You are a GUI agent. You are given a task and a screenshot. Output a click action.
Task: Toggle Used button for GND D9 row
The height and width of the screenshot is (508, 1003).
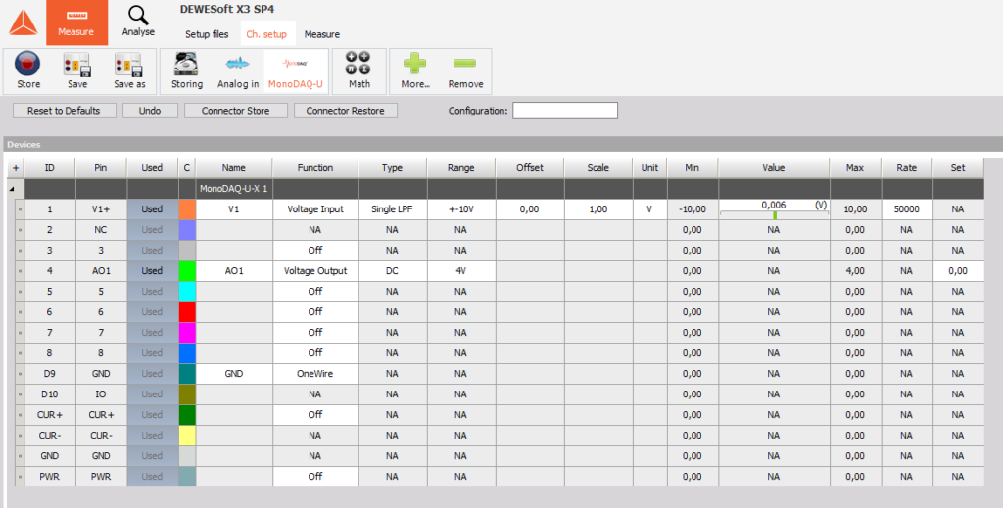pyautogui.click(x=152, y=374)
